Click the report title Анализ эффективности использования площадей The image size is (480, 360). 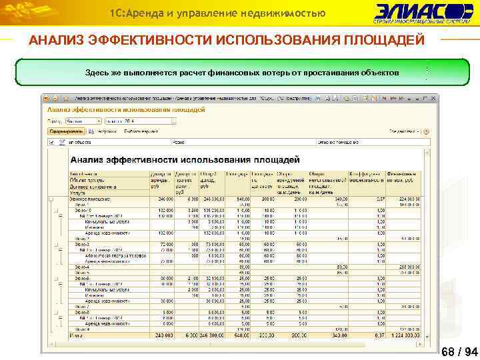185,160
